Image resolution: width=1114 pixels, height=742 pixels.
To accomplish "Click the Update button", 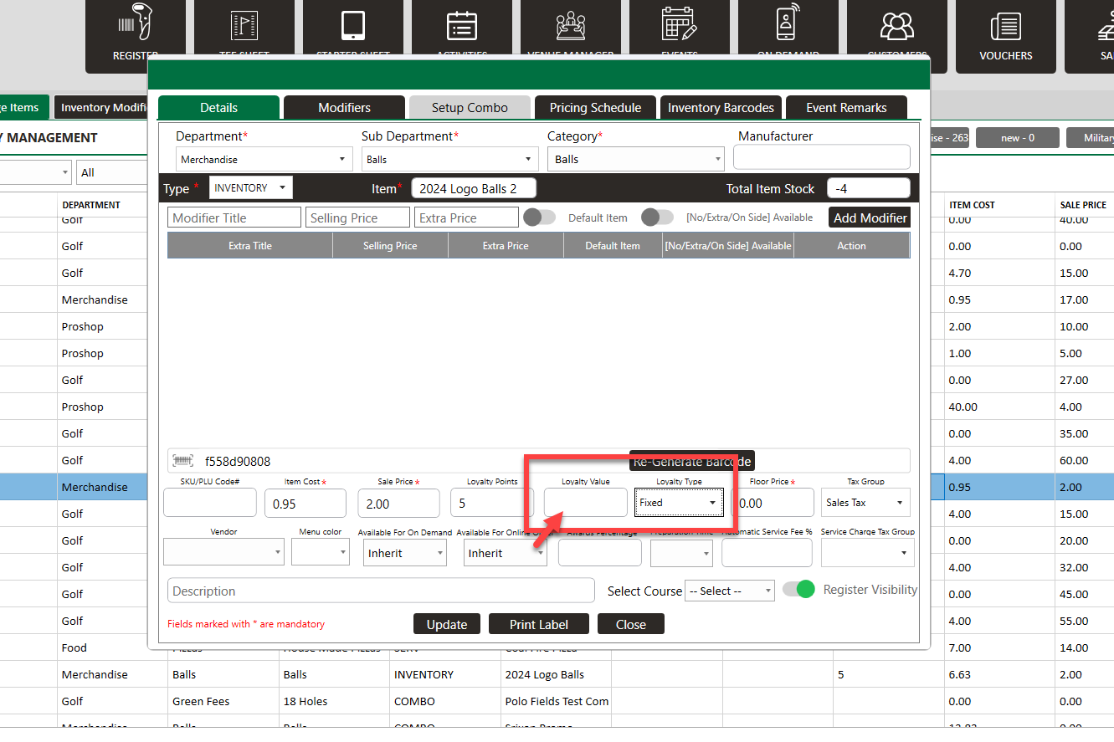I will click(447, 625).
